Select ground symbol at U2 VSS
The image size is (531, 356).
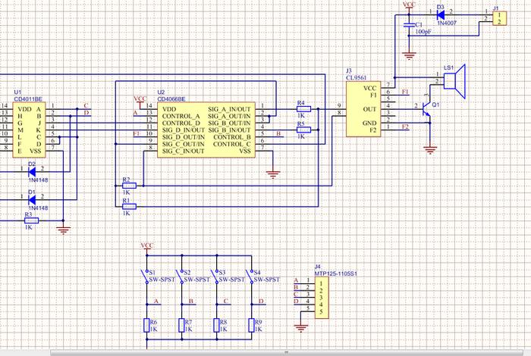click(273, 174)
